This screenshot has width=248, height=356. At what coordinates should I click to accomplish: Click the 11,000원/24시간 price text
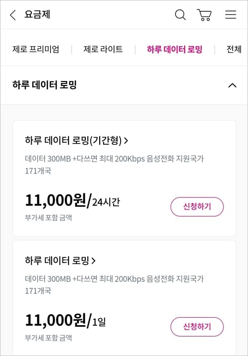(72, 200)
